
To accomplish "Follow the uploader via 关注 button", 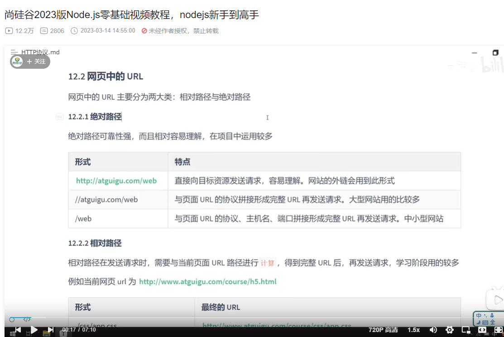I will coord(36,62).
